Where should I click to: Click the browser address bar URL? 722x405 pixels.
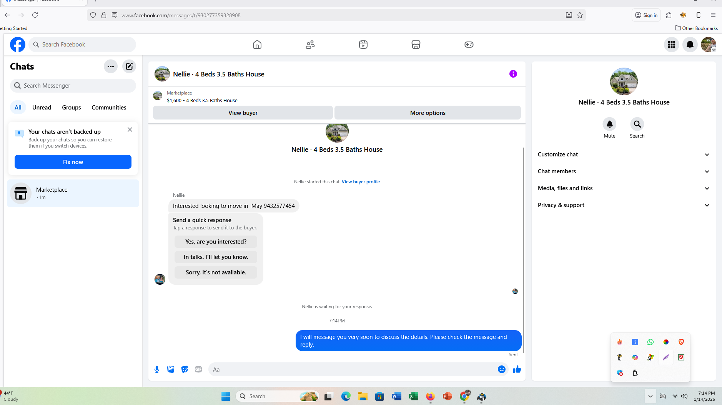[181, 15]
